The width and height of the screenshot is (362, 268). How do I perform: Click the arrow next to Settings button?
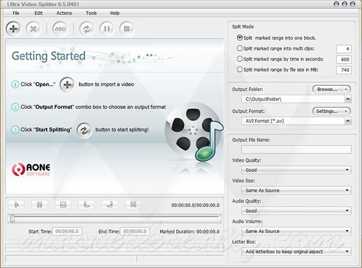(x=346, y=112)
